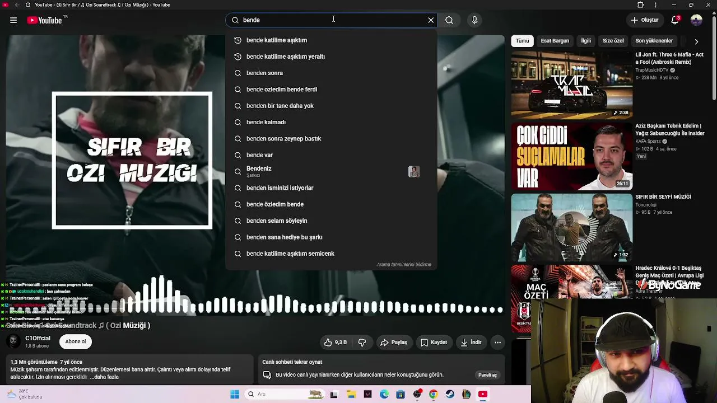
Task: Download the video with İndir
Action: (x=471, y=343)
